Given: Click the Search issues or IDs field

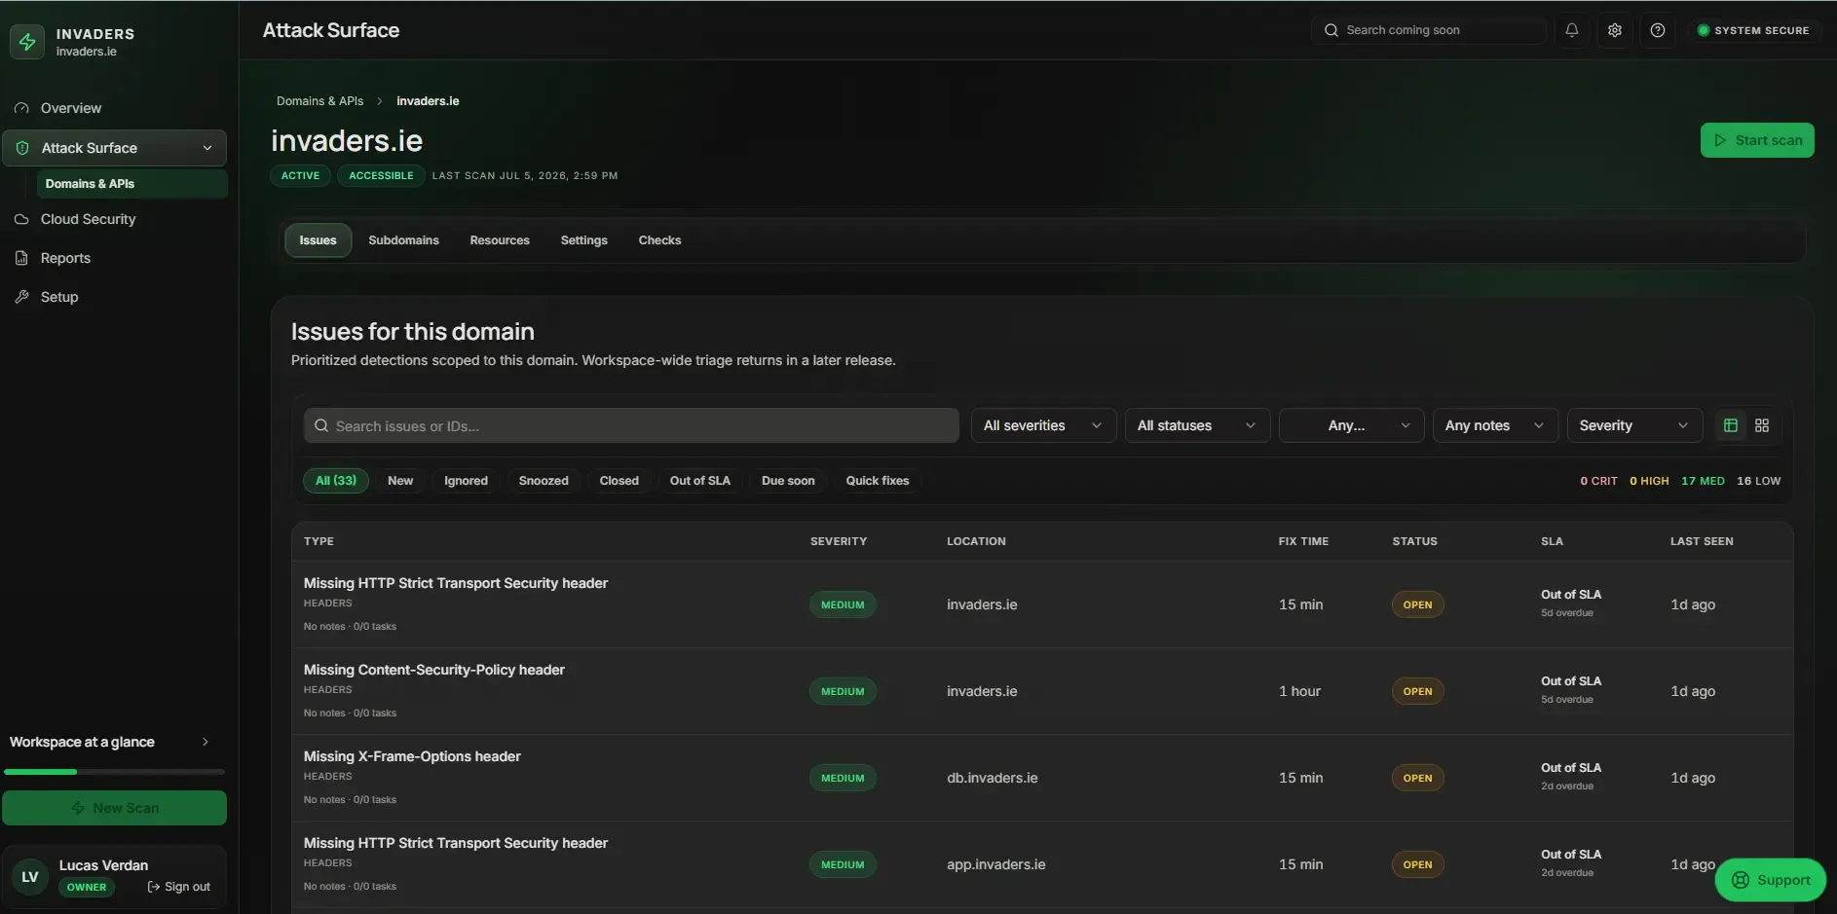Looking at the screenshot, I should click(x=631, y=425).
